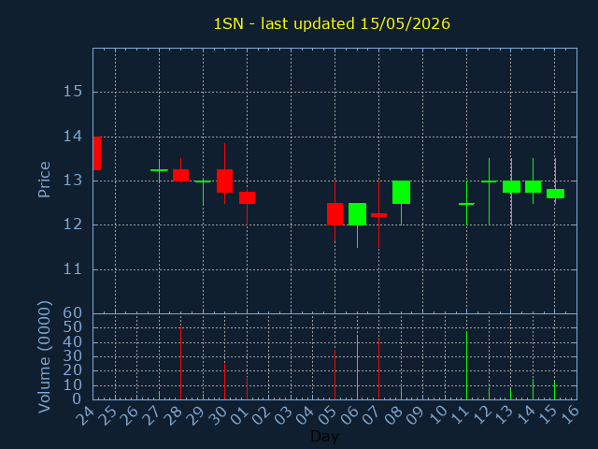Click the short green volume bar on day 27
Image resolution: width=598 pixels, height=449 pixels.
point(160,395)
